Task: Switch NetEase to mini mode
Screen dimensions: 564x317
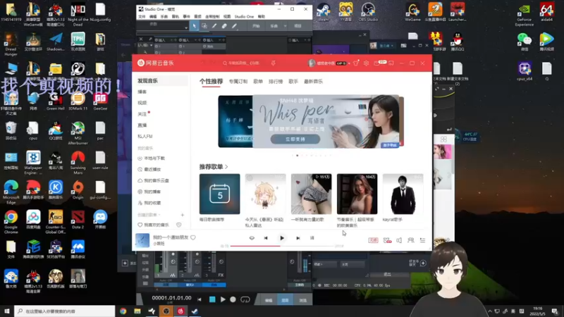Action: tap(391, 63)
